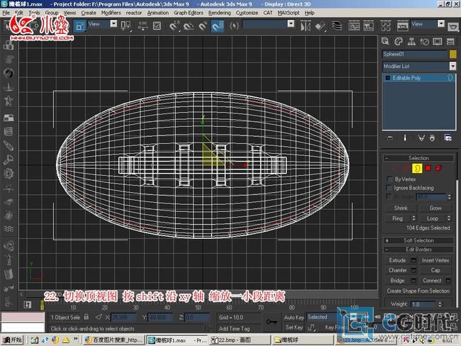Select Vertex sub-object level icon
This screenshot has width=461, height=346.
396,168
